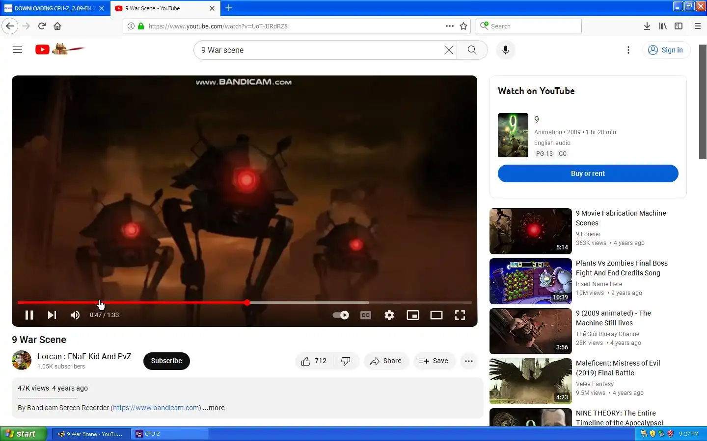The width and height of the screenshot is (707, 441).
Task: Open a new browser tab
Action: (229, 8)
